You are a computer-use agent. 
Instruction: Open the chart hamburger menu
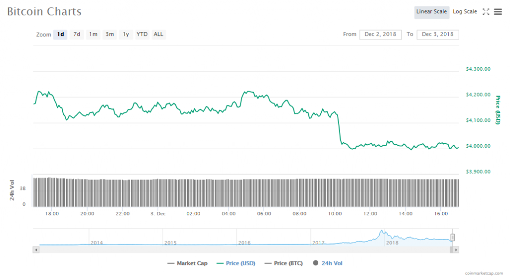click(498, 12)
